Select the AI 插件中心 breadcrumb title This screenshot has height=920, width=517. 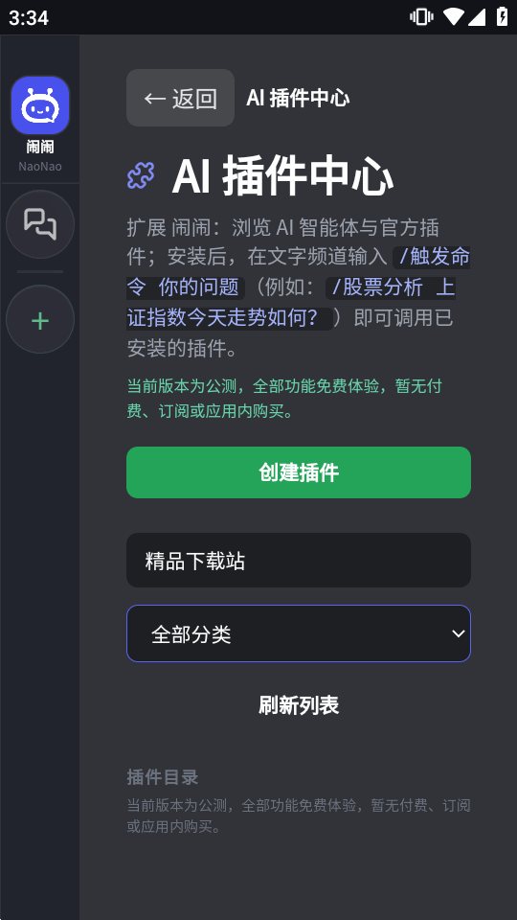[x=298, y=98]
